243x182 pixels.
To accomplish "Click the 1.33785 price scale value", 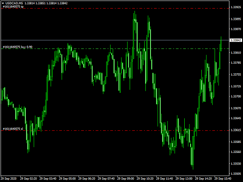I will click(x=236, y=62).
